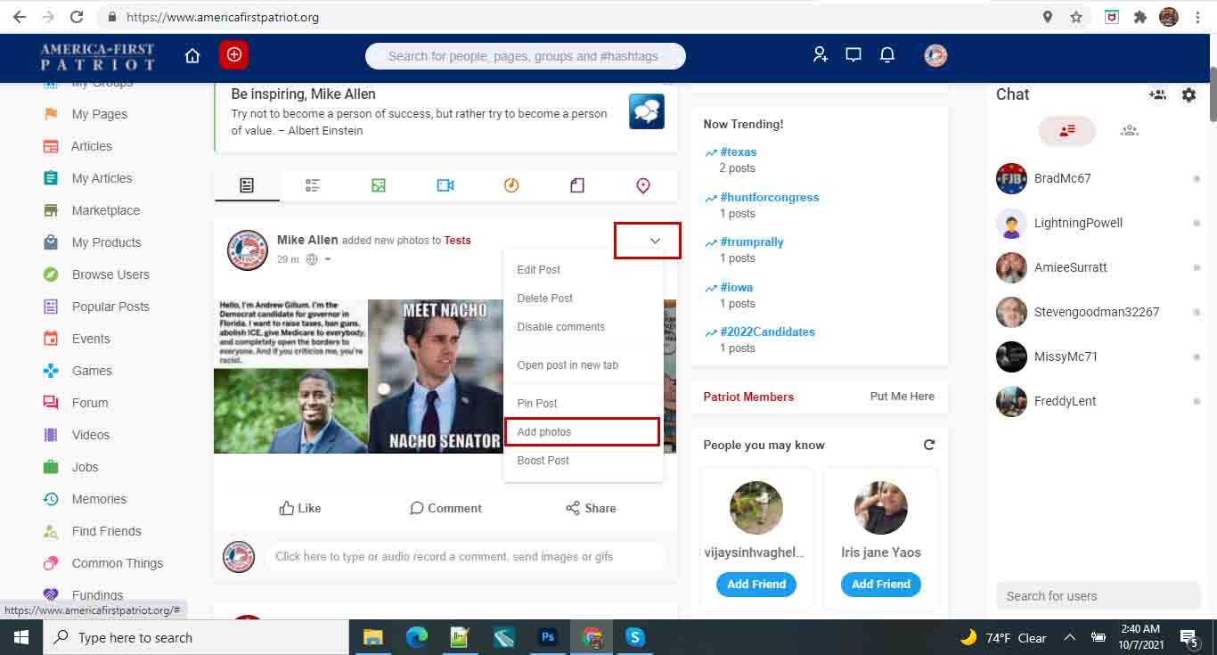1217x655 pixels.
Task: Select the videos filter tab in feed
Action: pos(445,185)
